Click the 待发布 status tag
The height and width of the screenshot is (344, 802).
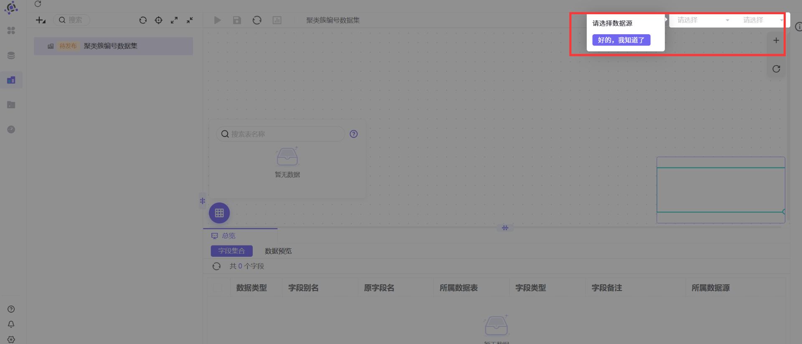pos(68,46)
